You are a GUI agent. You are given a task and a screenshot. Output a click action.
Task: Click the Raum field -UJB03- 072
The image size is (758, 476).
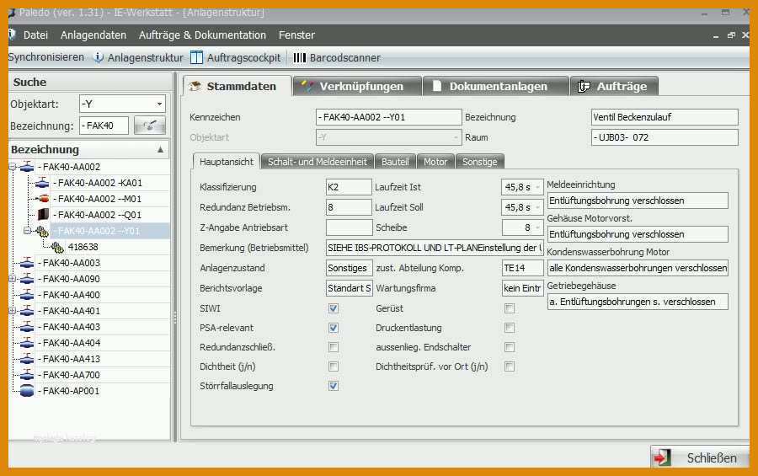[665, 137]
